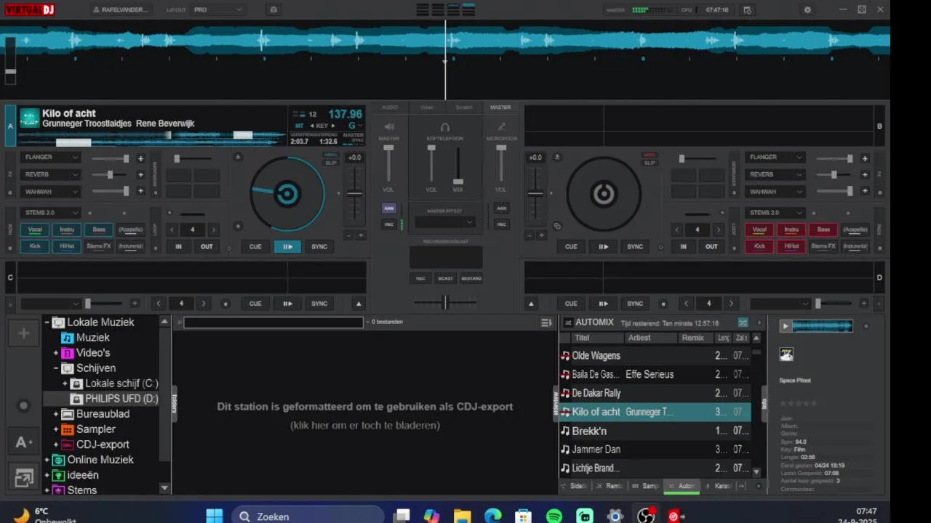Open the WAHWAH effect dropdown on deck A
931x523 pixels.
[x=50, y=192]
